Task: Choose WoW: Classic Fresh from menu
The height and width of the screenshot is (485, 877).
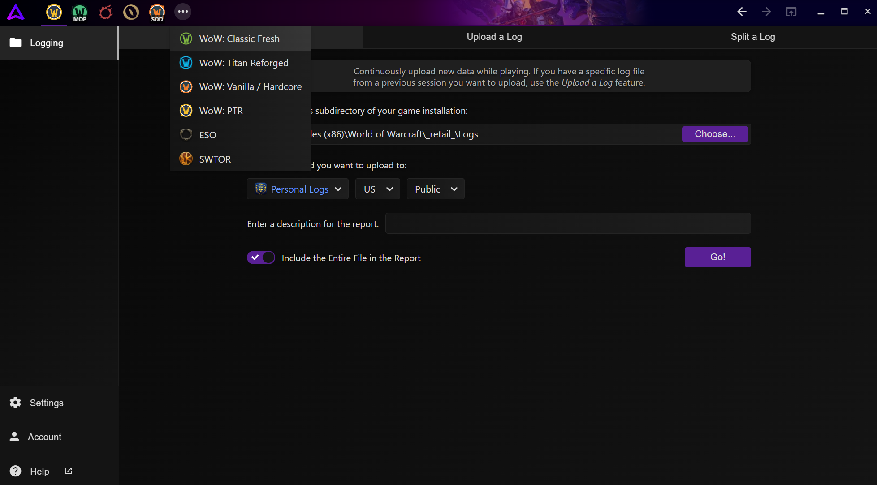Action: [x=240, y=39]
